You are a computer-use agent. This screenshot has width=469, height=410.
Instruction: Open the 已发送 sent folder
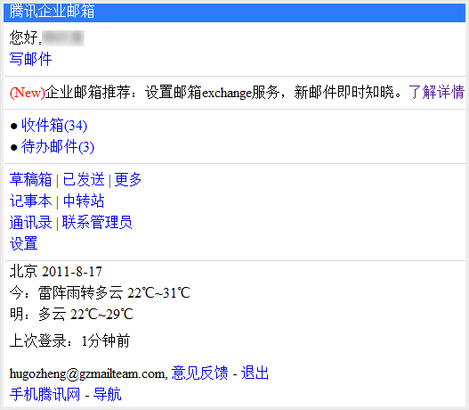84,179
